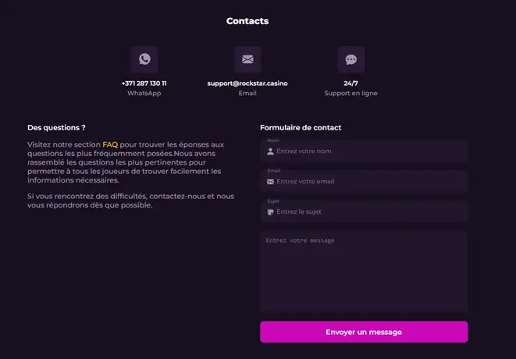Image resolution: width=516 pixels, height=359 pixels.
Task: Click the "Formulaire de contact" heading
Action: coord(301,127)
